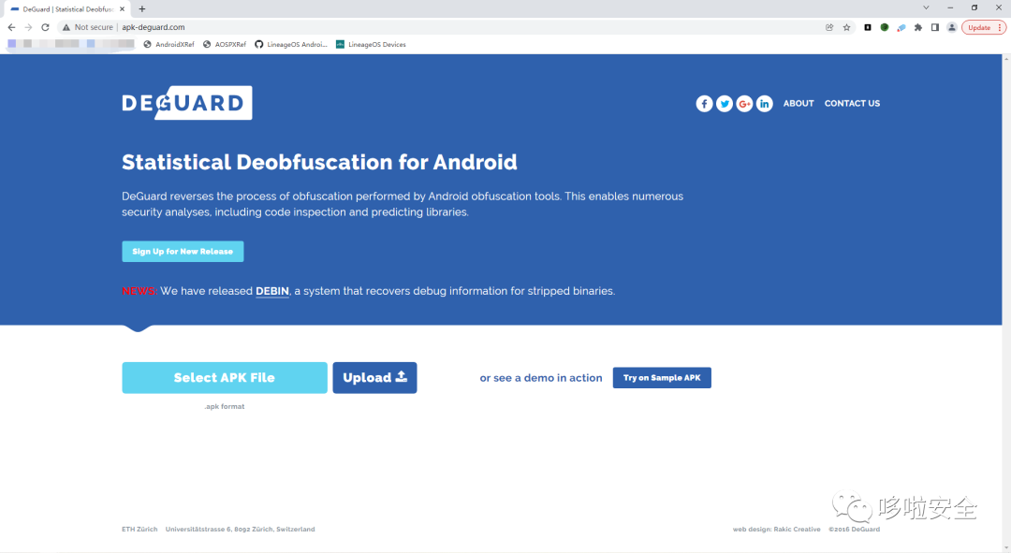Click the Select APK File button
1011x553 pixels.
coord(225,378)
